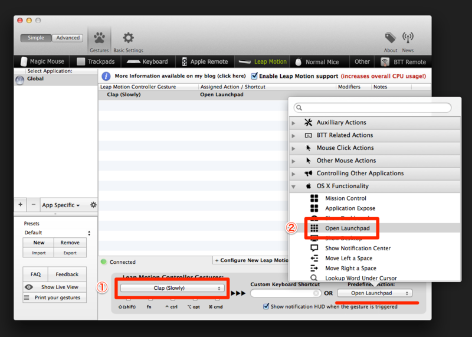Open the FAQ button
The image size is (472, 337).
[x=35, y=274]
